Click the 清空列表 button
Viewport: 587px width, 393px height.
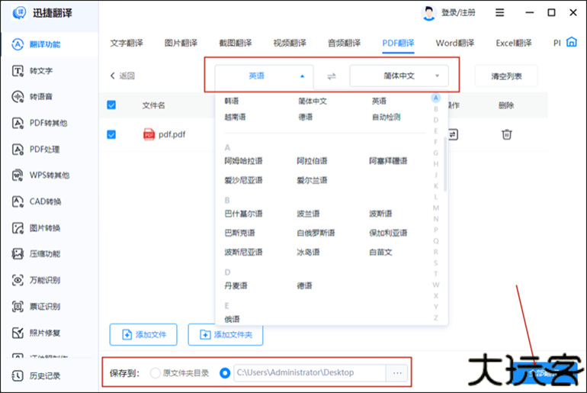(506, 76)
